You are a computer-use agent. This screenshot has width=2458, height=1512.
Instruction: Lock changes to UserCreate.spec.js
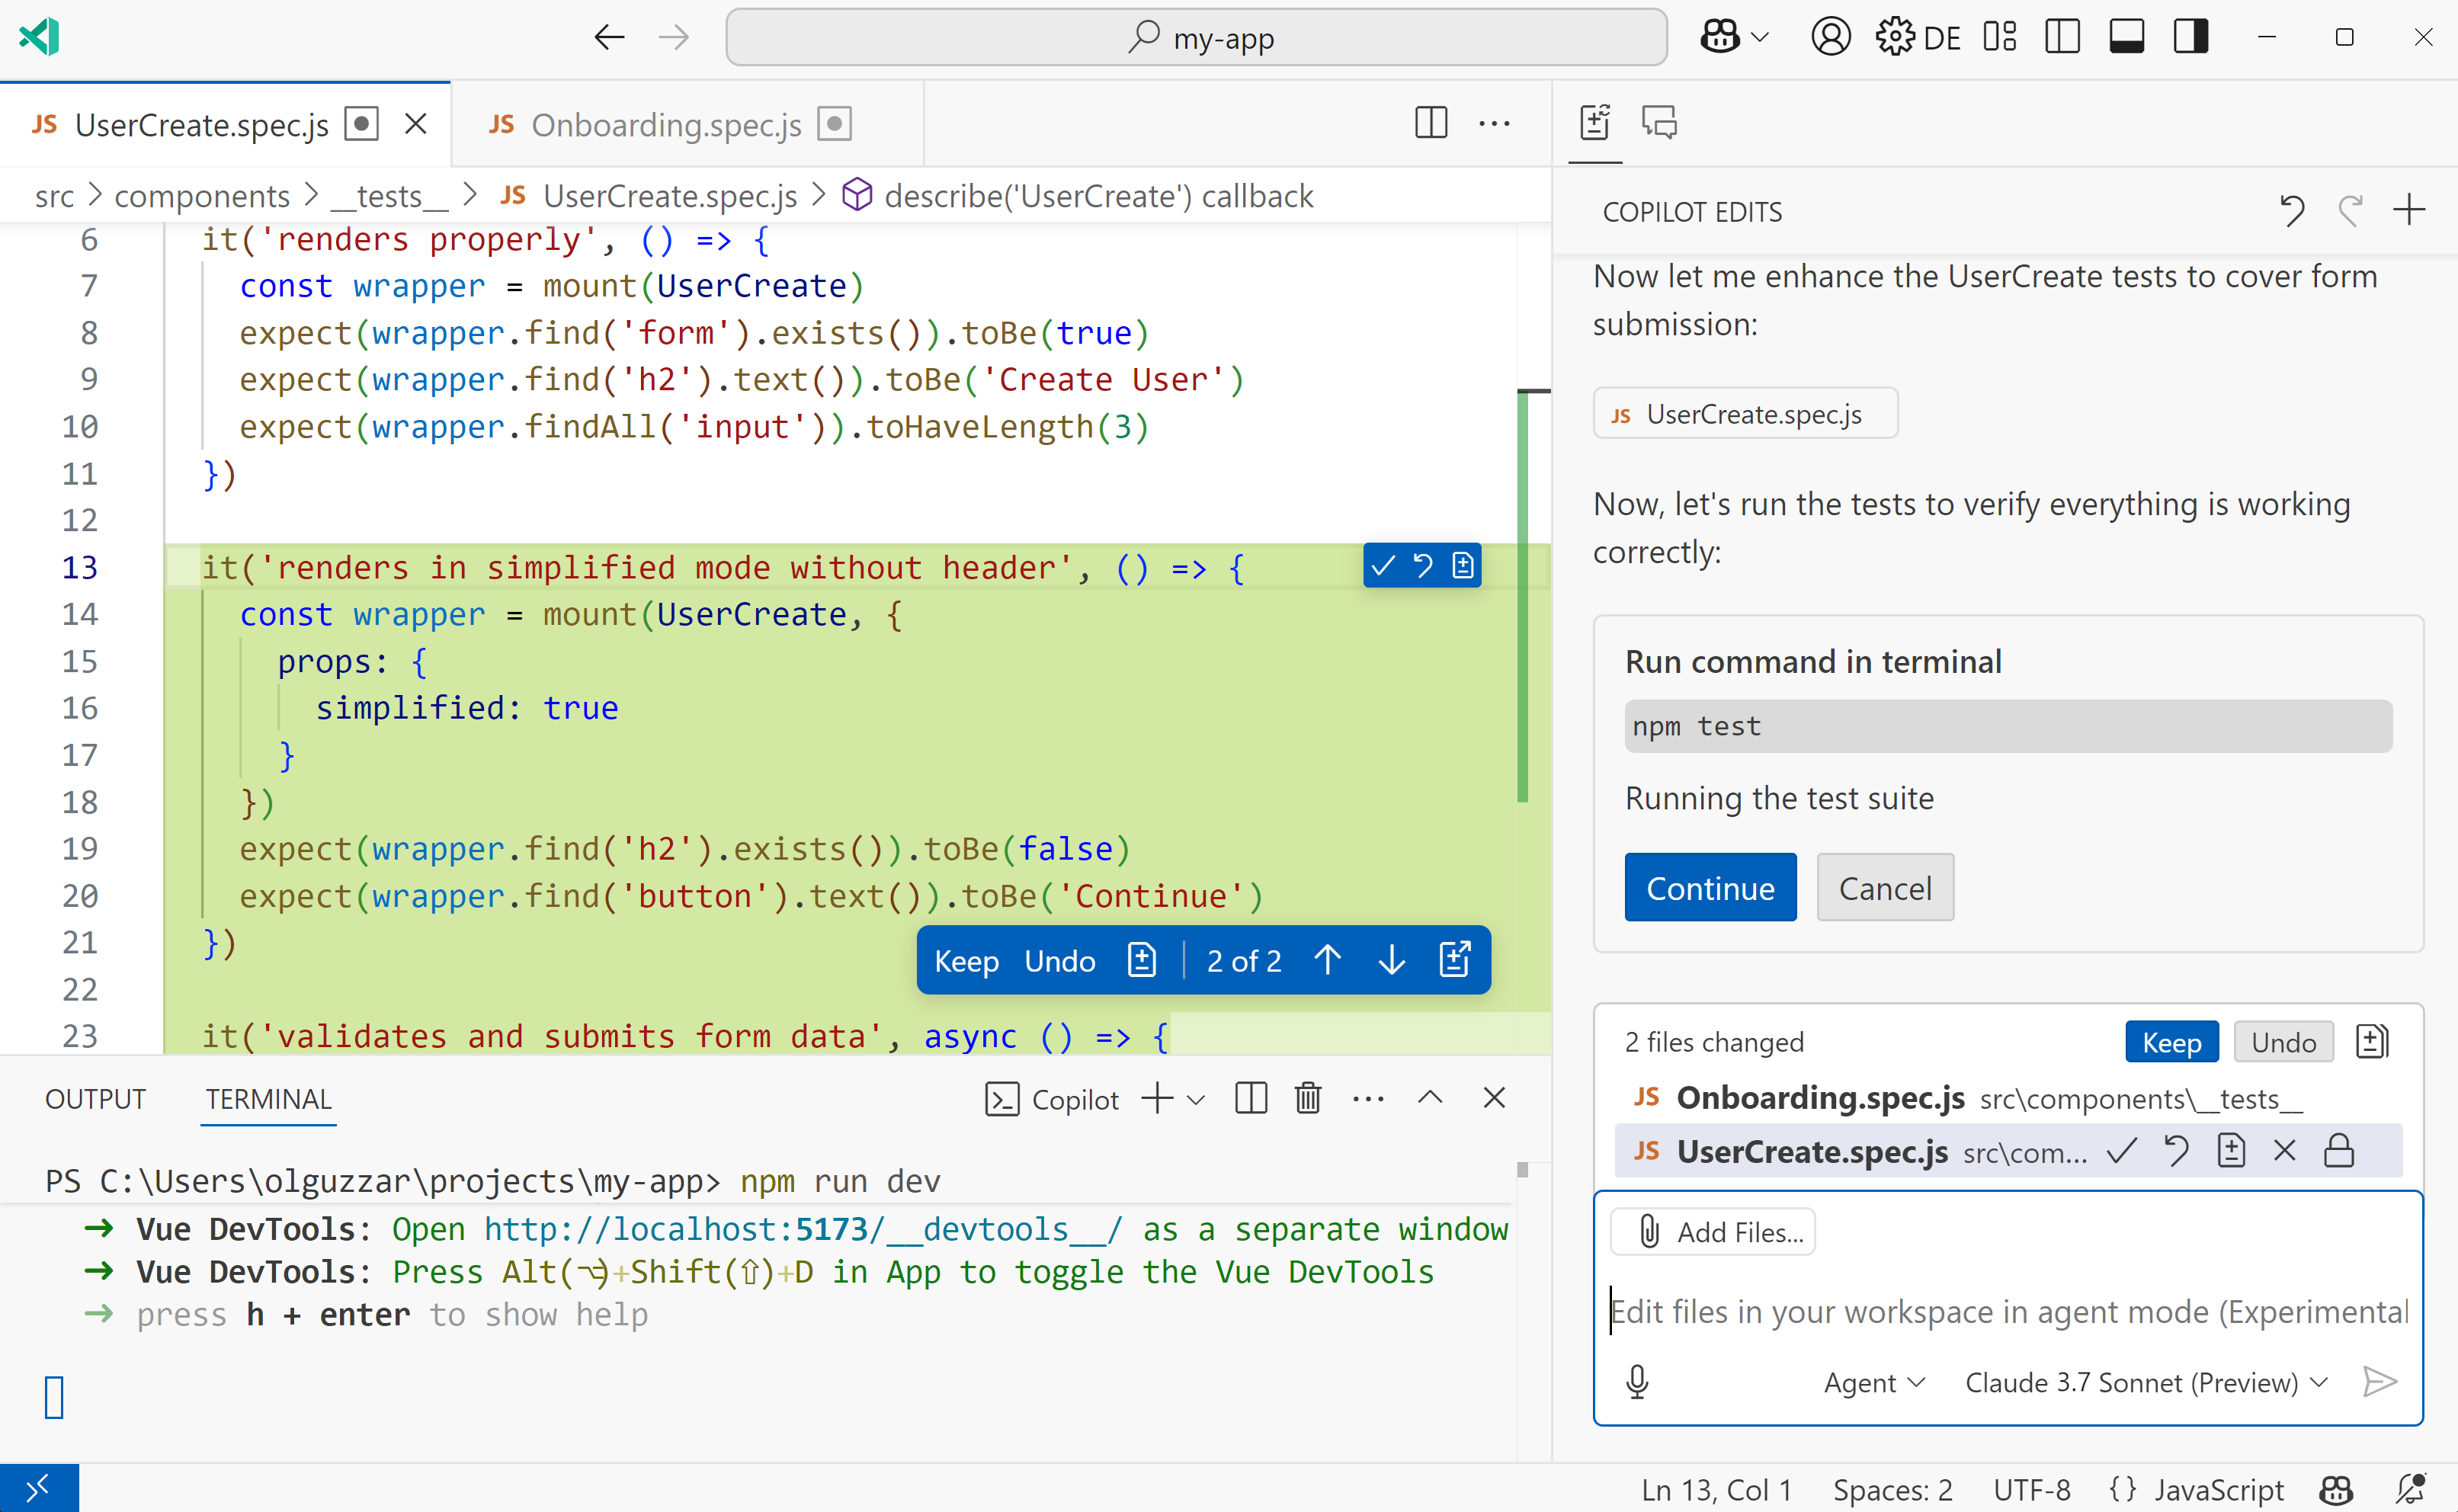2340,1150
